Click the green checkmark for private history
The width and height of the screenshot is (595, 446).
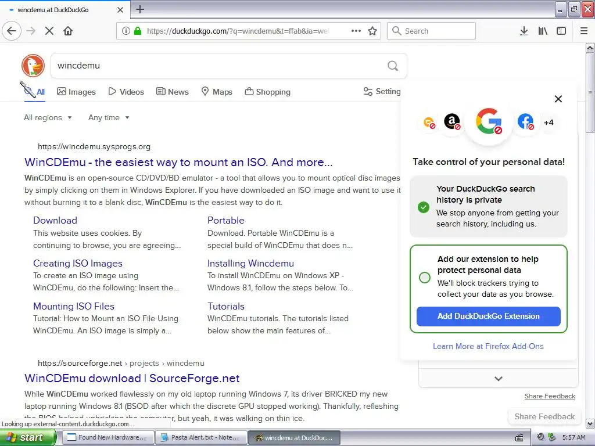tap(424, 207)
